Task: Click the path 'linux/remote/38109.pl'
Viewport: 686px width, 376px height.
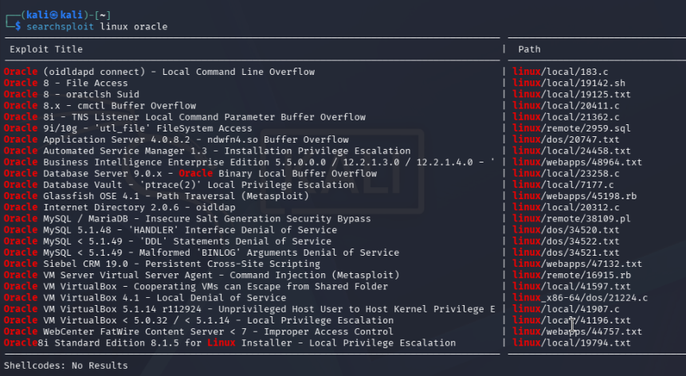Action: click(572, 219)
